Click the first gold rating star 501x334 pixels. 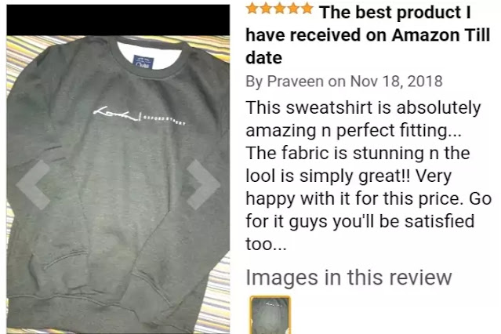click(x=252, y=9)
